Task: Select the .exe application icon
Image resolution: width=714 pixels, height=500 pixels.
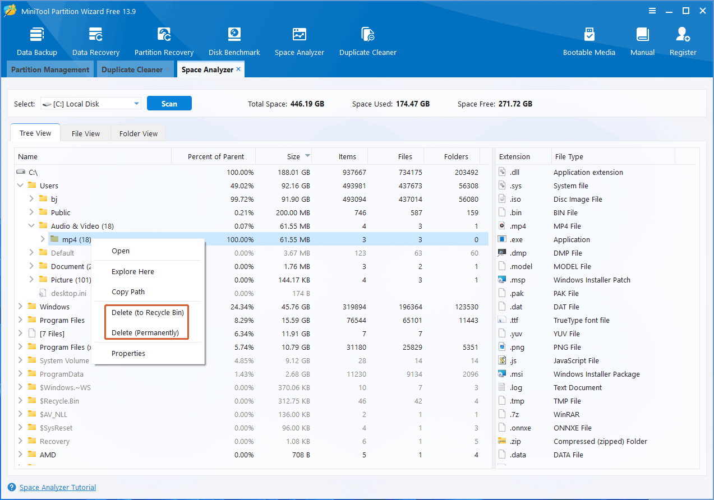Action: 502,239
